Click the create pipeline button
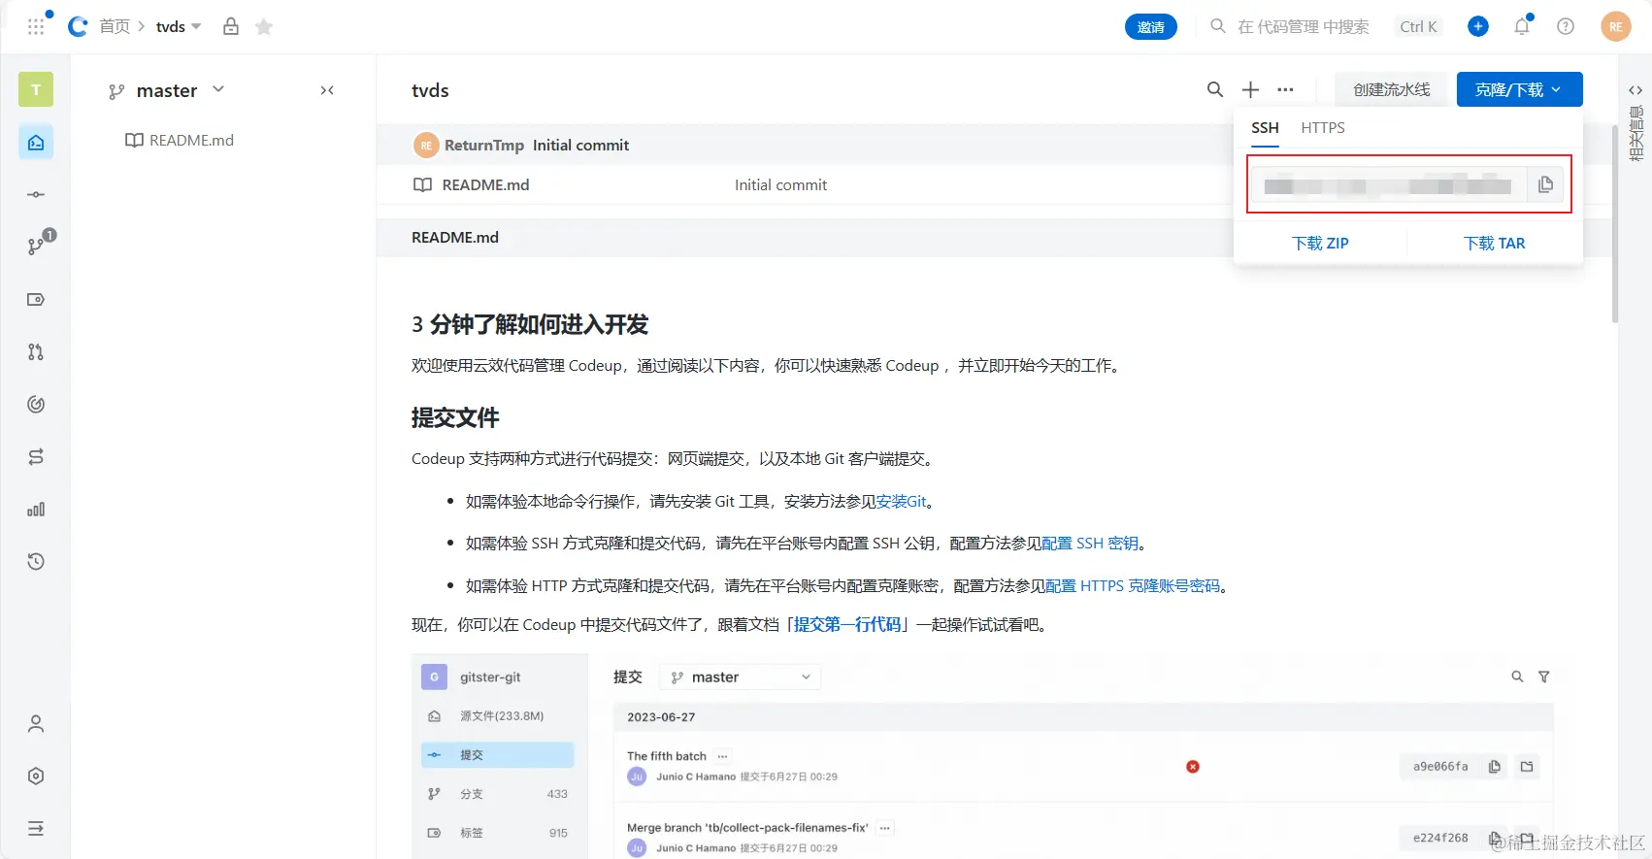The width and height of the screenshot is (1652, 859). (x=1391, y=89)
